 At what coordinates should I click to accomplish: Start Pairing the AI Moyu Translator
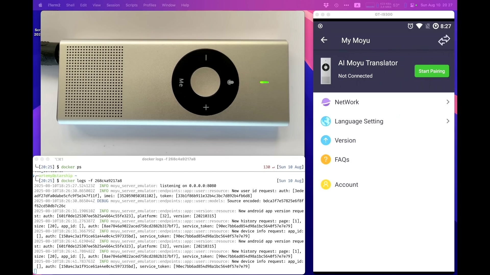(x=432, y=71)
